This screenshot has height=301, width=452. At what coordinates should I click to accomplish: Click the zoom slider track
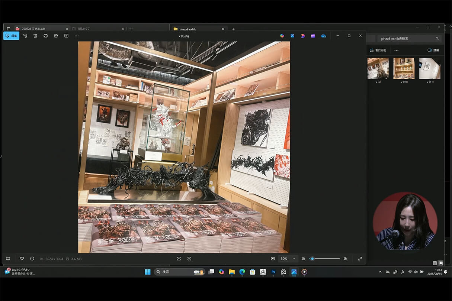[x=327, y=259]
